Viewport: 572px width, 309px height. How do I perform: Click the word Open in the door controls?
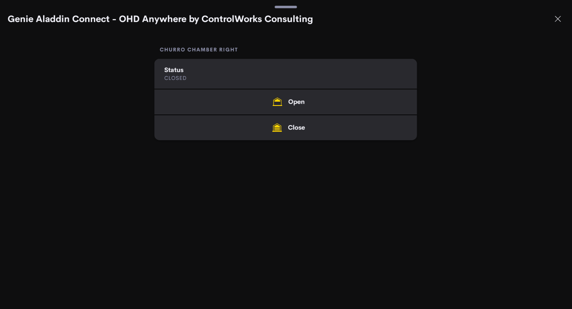296,102
